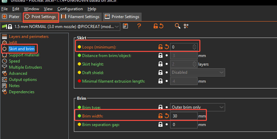Increase Loops (minimum) with spinner arrow
Screen dimensions: 277x139
click(195, 45)
